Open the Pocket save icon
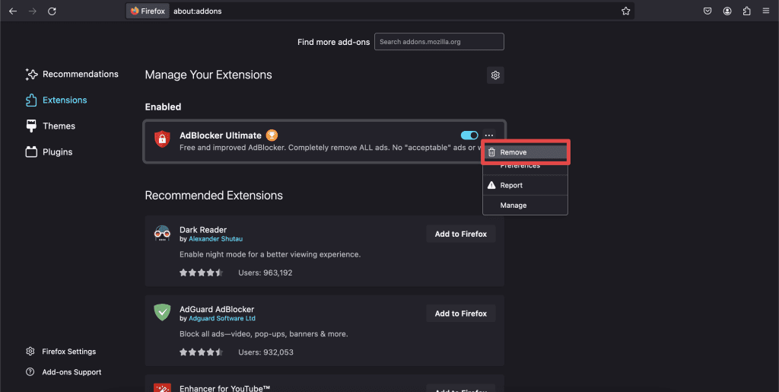Screen dimensions: 779x392 coord(707,11)
